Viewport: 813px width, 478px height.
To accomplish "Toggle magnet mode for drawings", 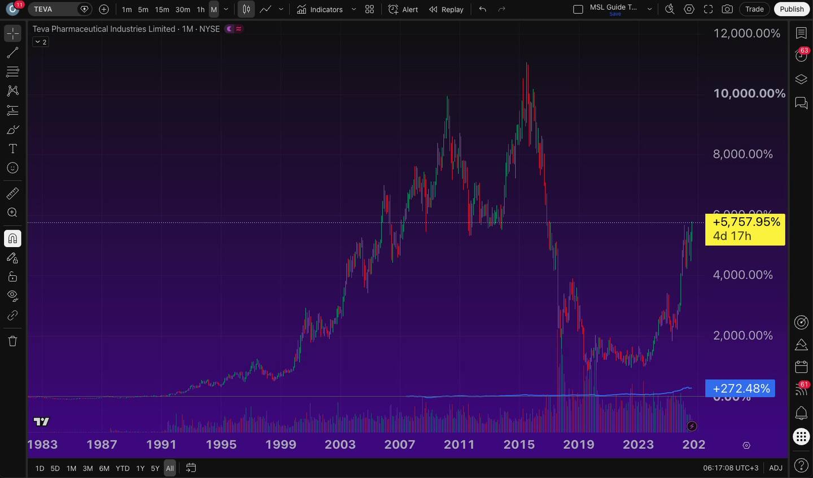I will pyautogui.click(x=12, y=239).
